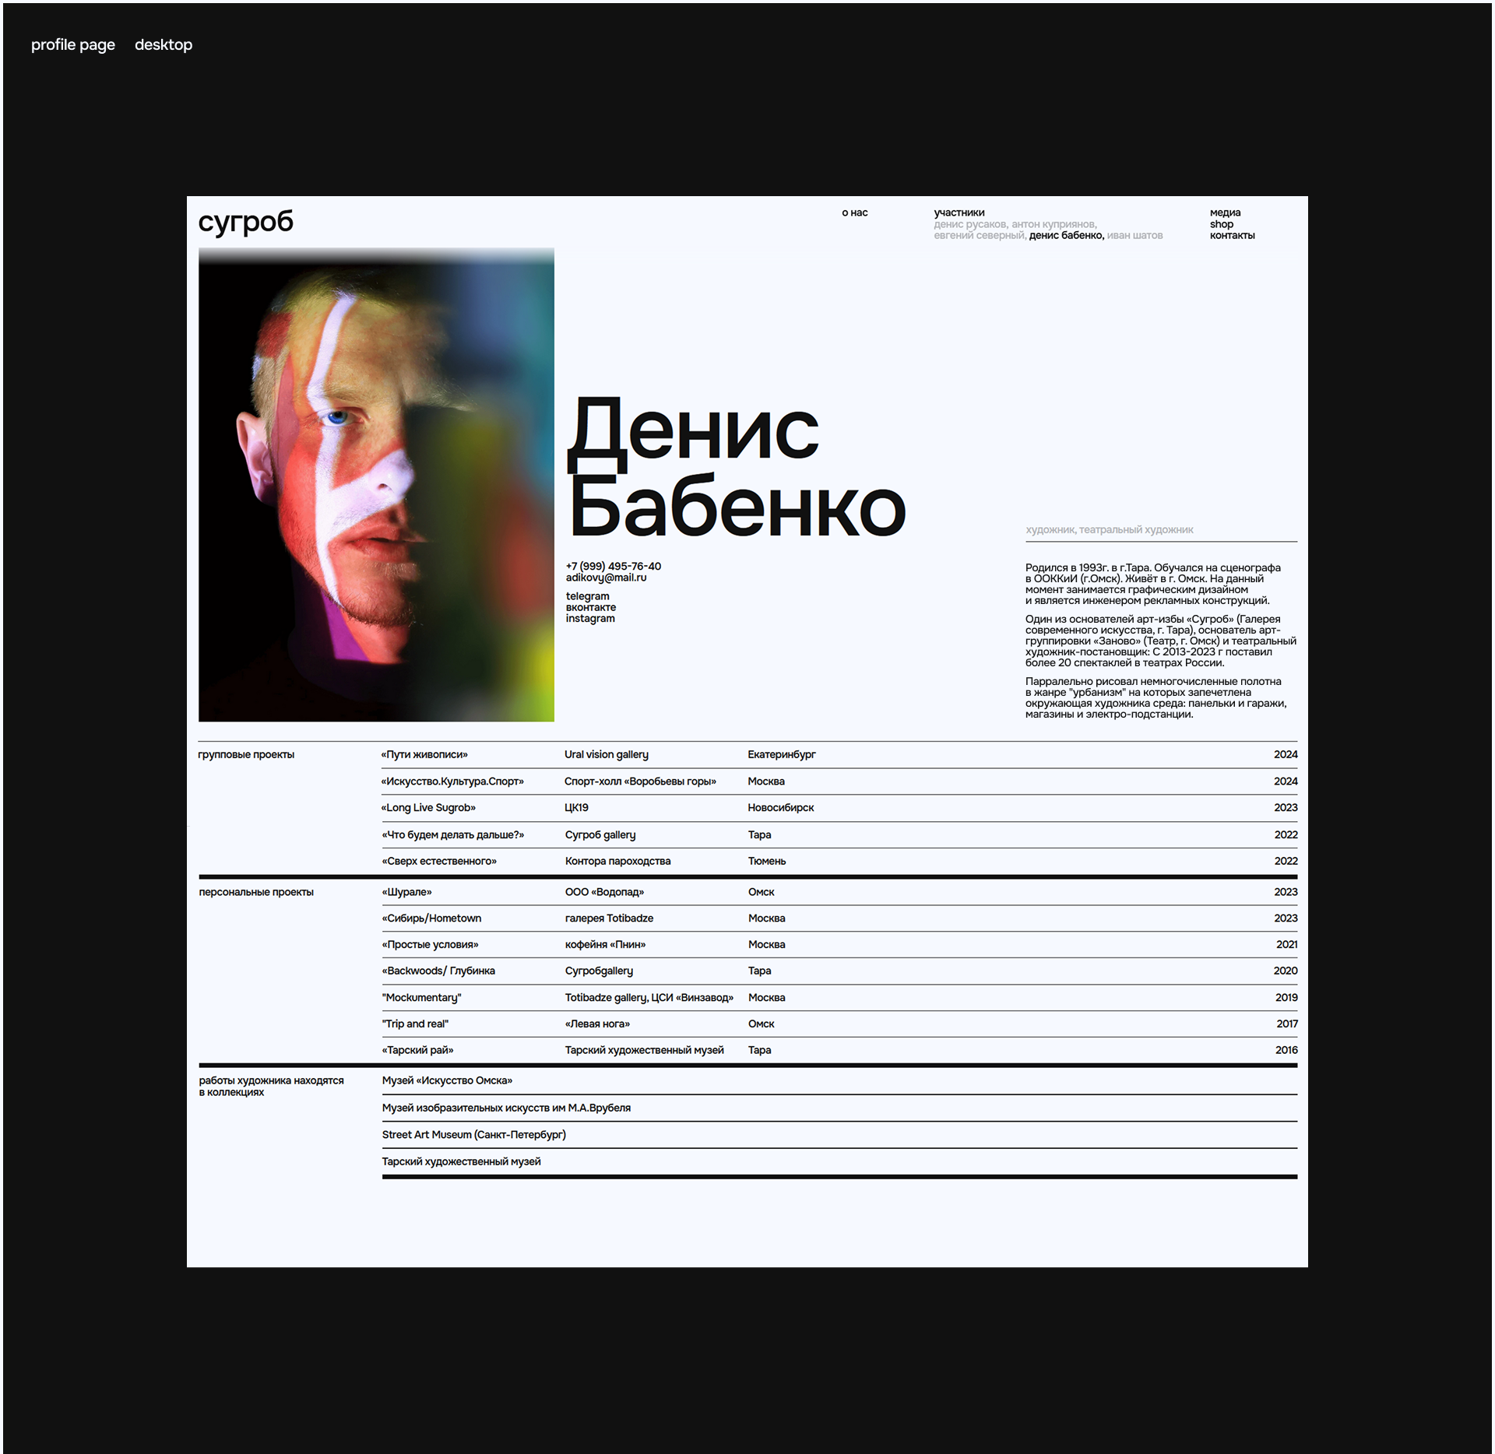Open the 'участники' menu item
This screenshot has height=1454, width=1495.
[959, 212]
